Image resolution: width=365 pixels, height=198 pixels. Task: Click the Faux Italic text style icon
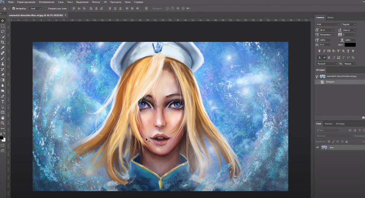pyautogui.click(x=324, y=51)
